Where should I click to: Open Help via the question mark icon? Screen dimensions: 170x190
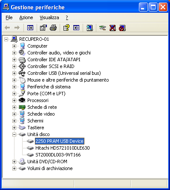click(66, 28)
